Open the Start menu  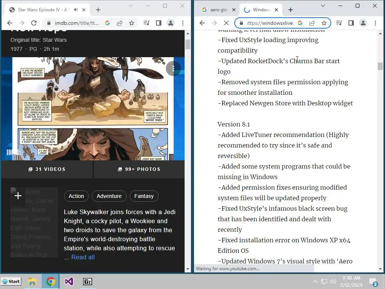[x=11, y=281]
